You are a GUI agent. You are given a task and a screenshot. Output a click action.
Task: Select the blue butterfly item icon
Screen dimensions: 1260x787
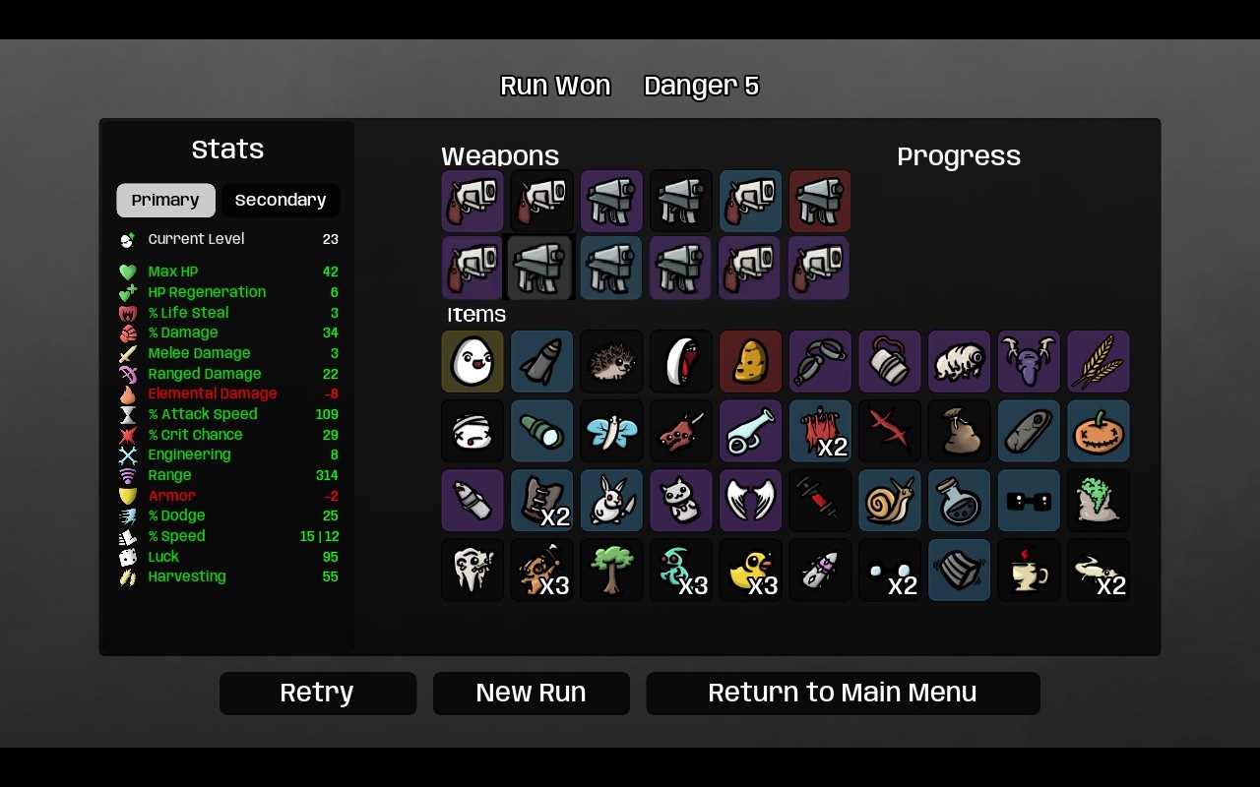pyautogui.click(x=611, y=431)
